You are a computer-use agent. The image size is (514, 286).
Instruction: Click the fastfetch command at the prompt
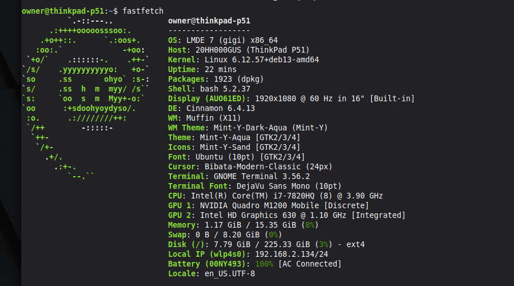[144, 11]
